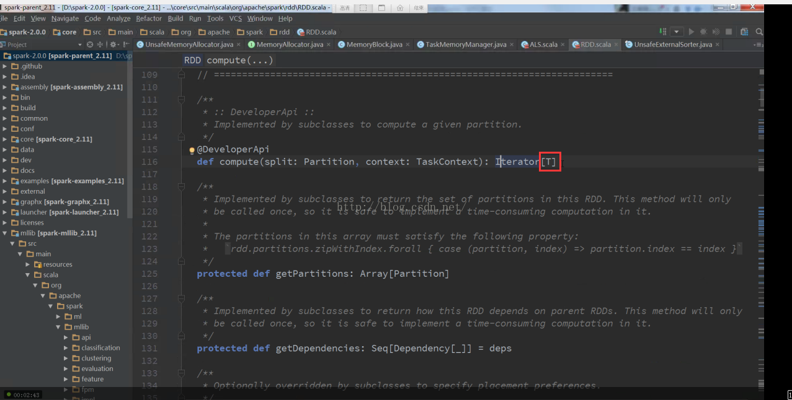The width and height of the screenshot is (792, 400).
Task: Open the Project panel gear settings
Action: (x=113, y=45)
